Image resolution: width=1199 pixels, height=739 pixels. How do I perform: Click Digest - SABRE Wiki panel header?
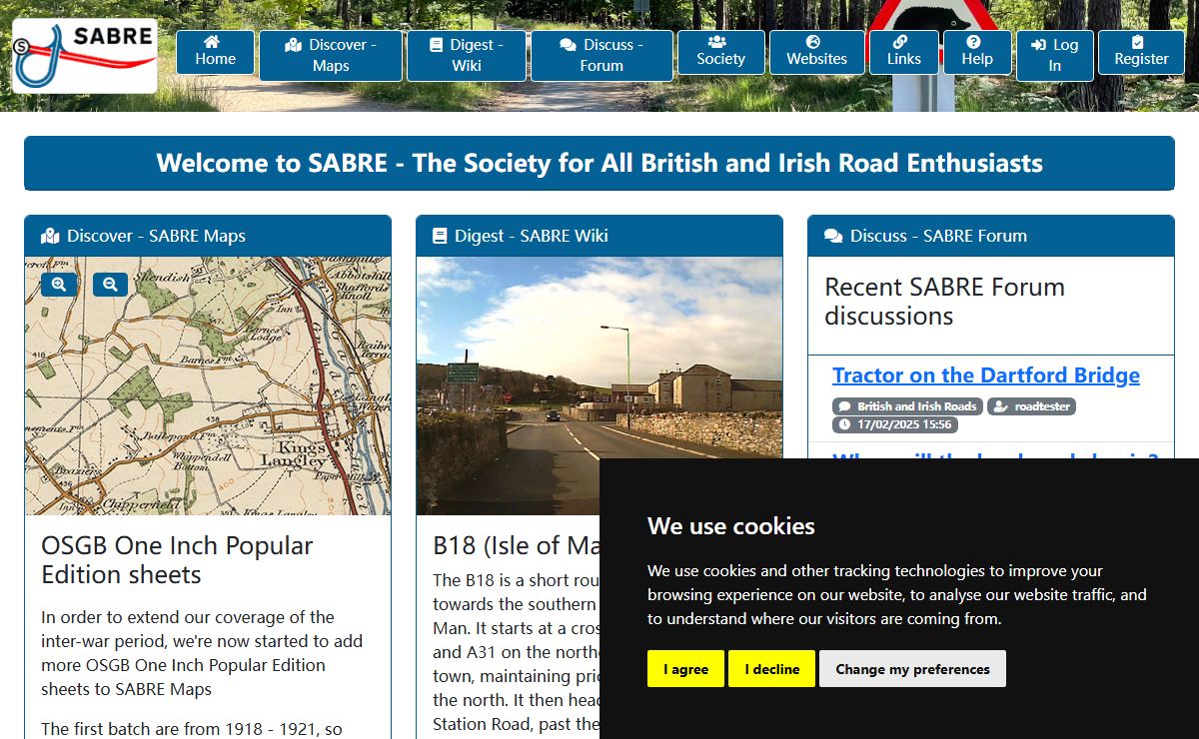[x=599, y=237]
